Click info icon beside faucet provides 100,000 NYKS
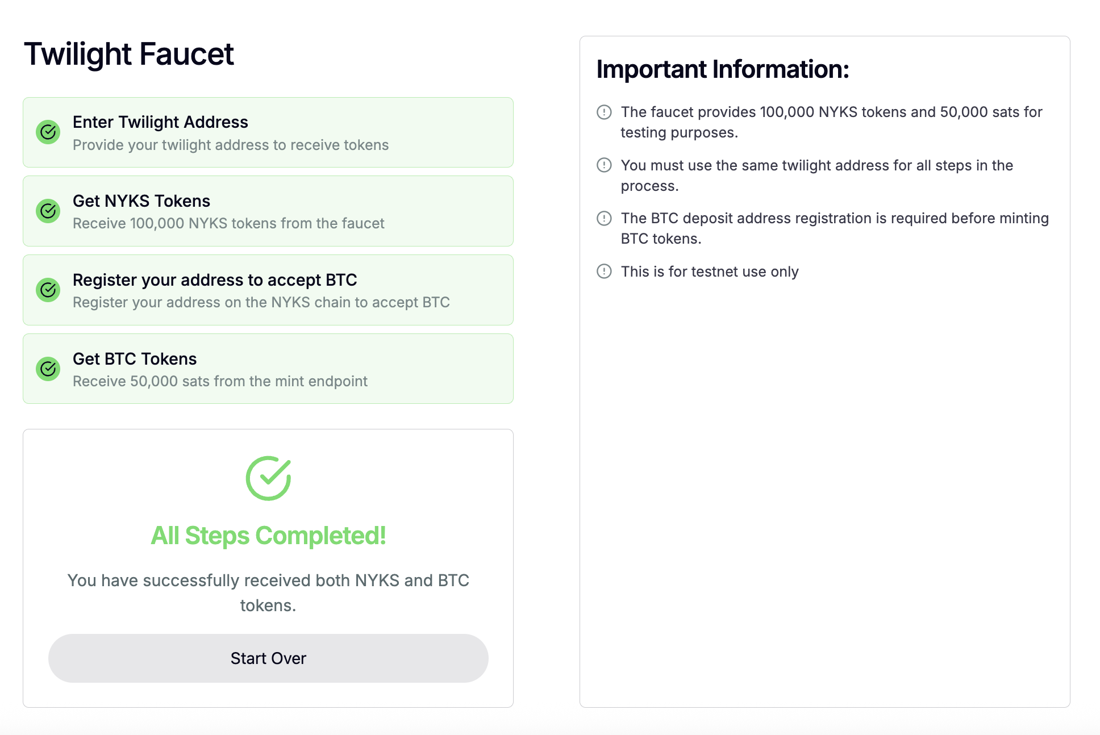 [x=604, y=112]
